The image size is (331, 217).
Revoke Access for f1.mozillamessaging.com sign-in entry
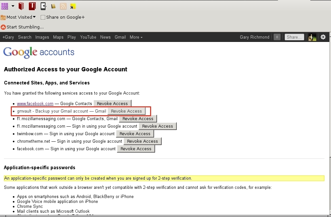tap(158, 126)
